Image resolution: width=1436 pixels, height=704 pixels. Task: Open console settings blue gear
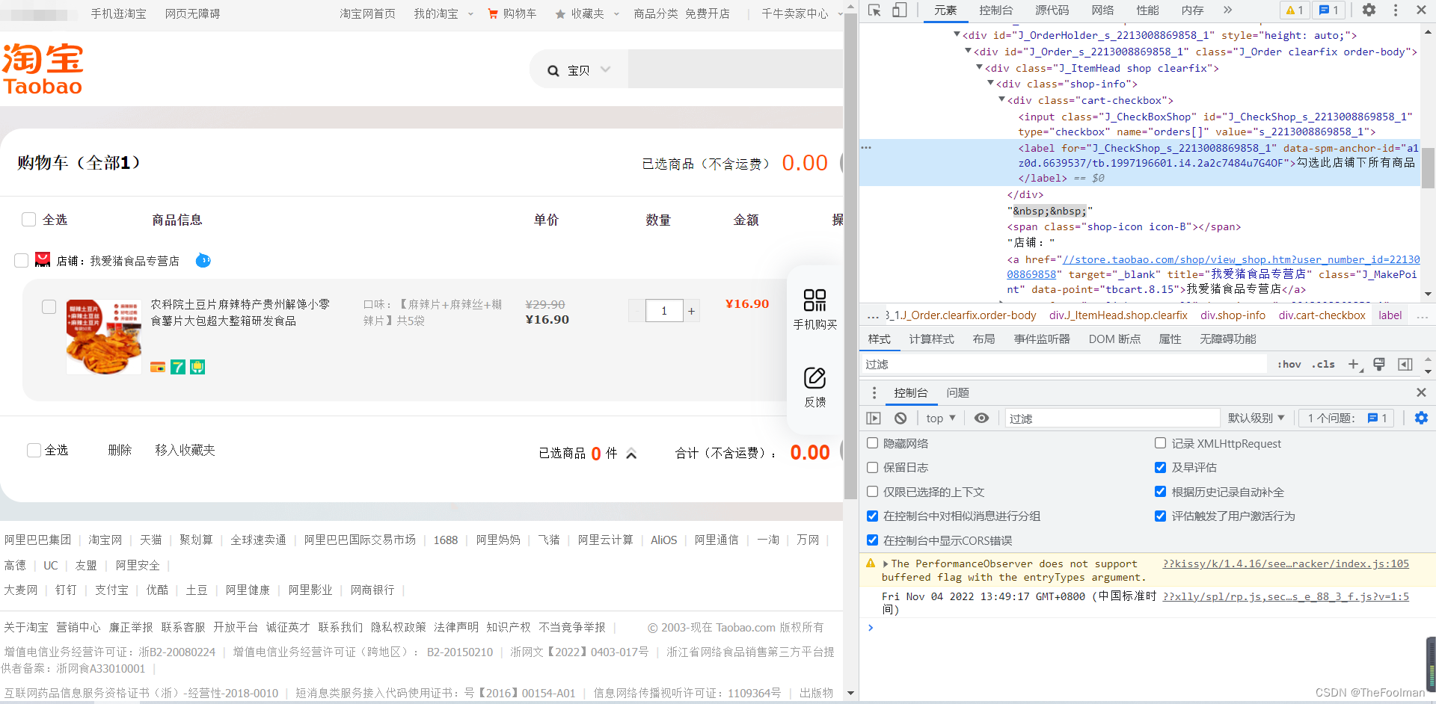1421,419
